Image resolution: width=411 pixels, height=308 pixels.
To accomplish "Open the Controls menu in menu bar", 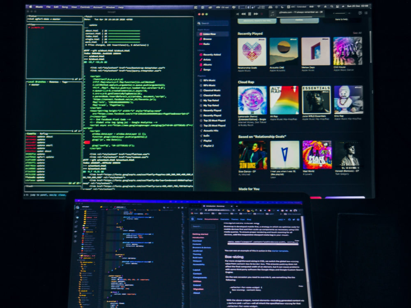I will (85, 7).
